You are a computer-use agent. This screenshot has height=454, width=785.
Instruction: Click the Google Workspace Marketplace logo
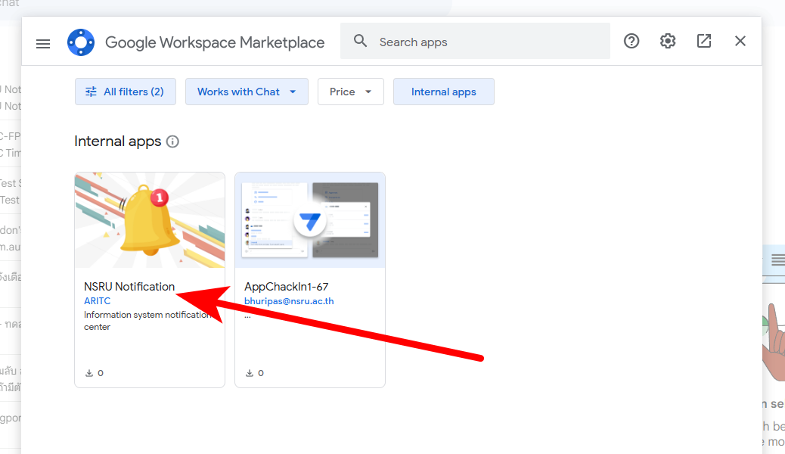point(81,42)
